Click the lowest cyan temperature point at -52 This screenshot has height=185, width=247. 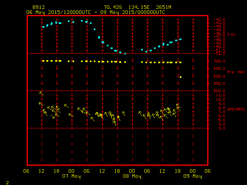[125, 54]
